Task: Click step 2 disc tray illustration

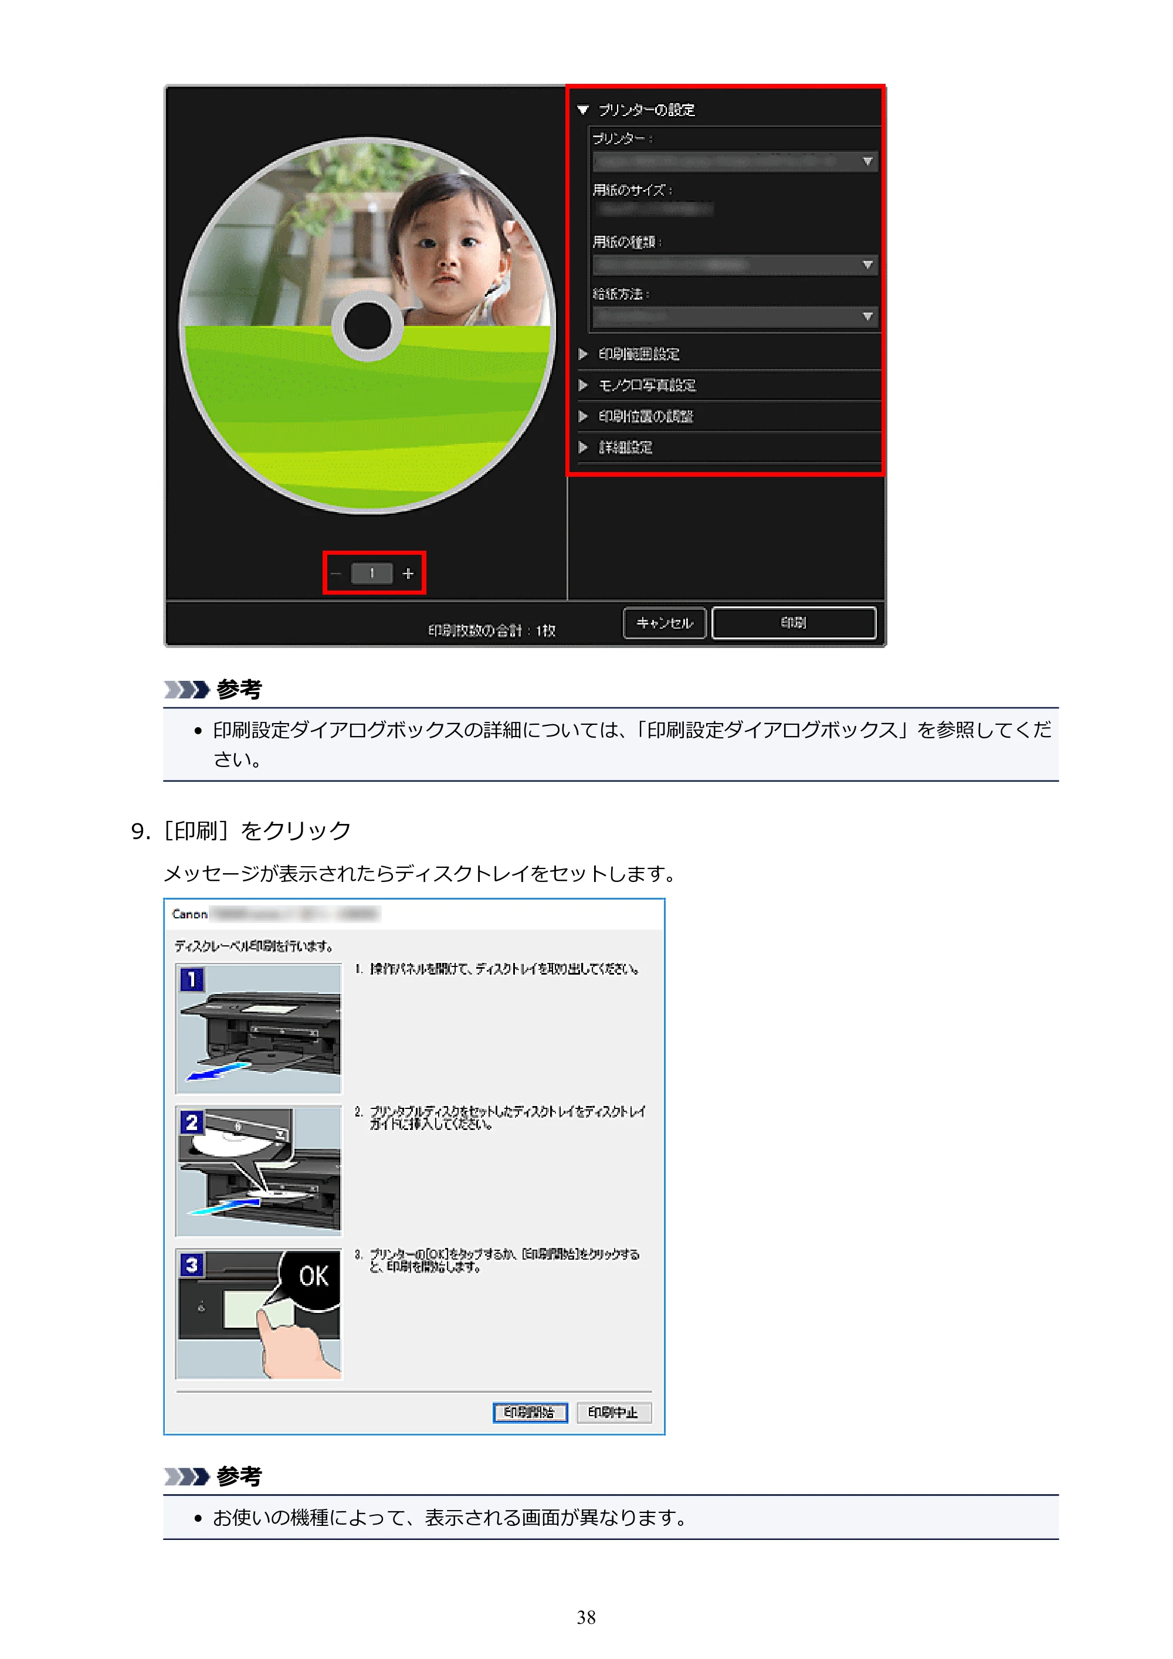Action: coord(259,1171)
